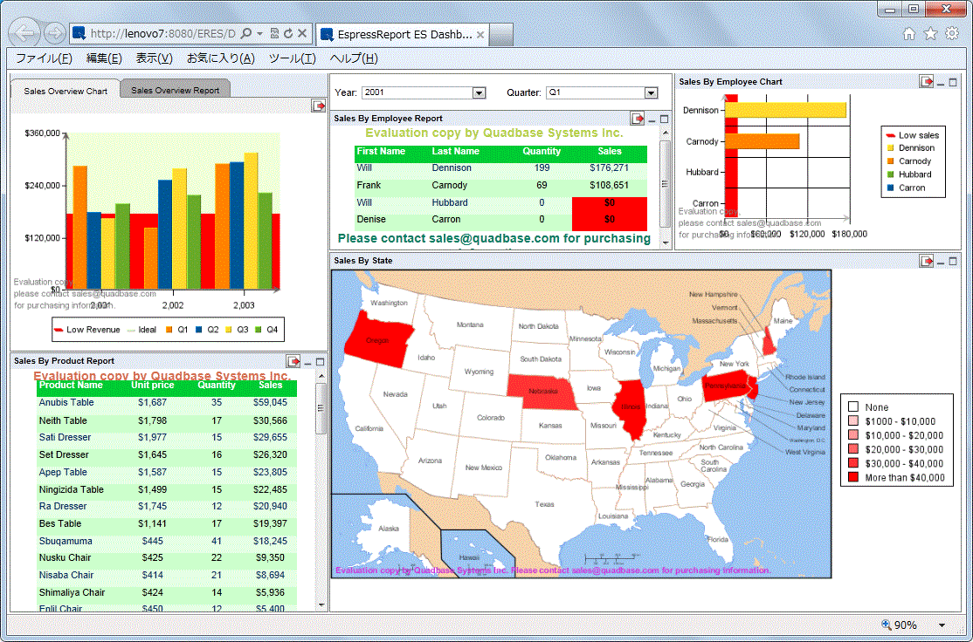The height and width of the screenshot is (642, 973).
Task: Click the None legend swatch on map legend
Action: [853, 407]
